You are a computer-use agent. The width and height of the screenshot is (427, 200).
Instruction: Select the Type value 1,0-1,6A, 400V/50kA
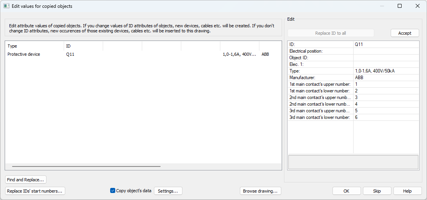coord(386,71)
